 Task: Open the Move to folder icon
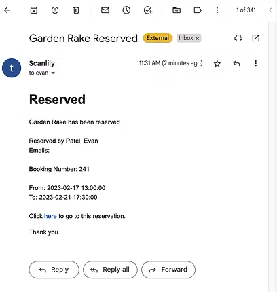177,10
